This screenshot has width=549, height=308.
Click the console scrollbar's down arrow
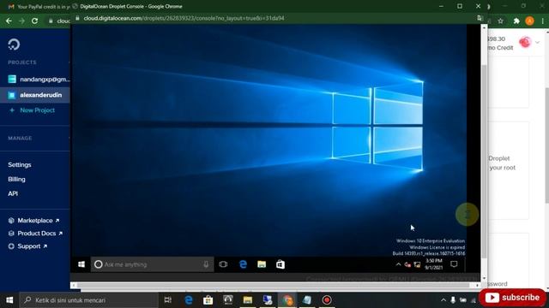(x=484, y=278)
